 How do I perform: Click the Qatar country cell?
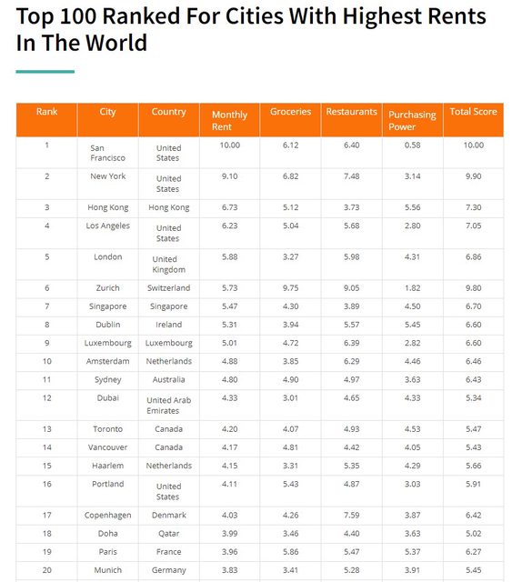click(x=168, y=534)
